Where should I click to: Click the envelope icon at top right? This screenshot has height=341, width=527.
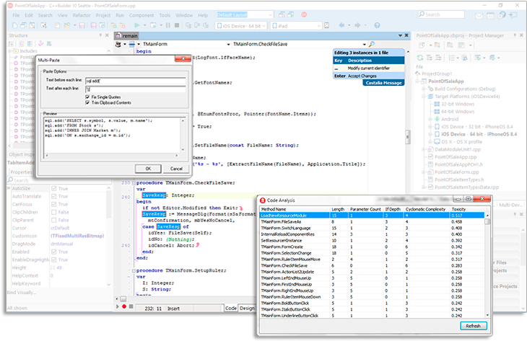479,16
